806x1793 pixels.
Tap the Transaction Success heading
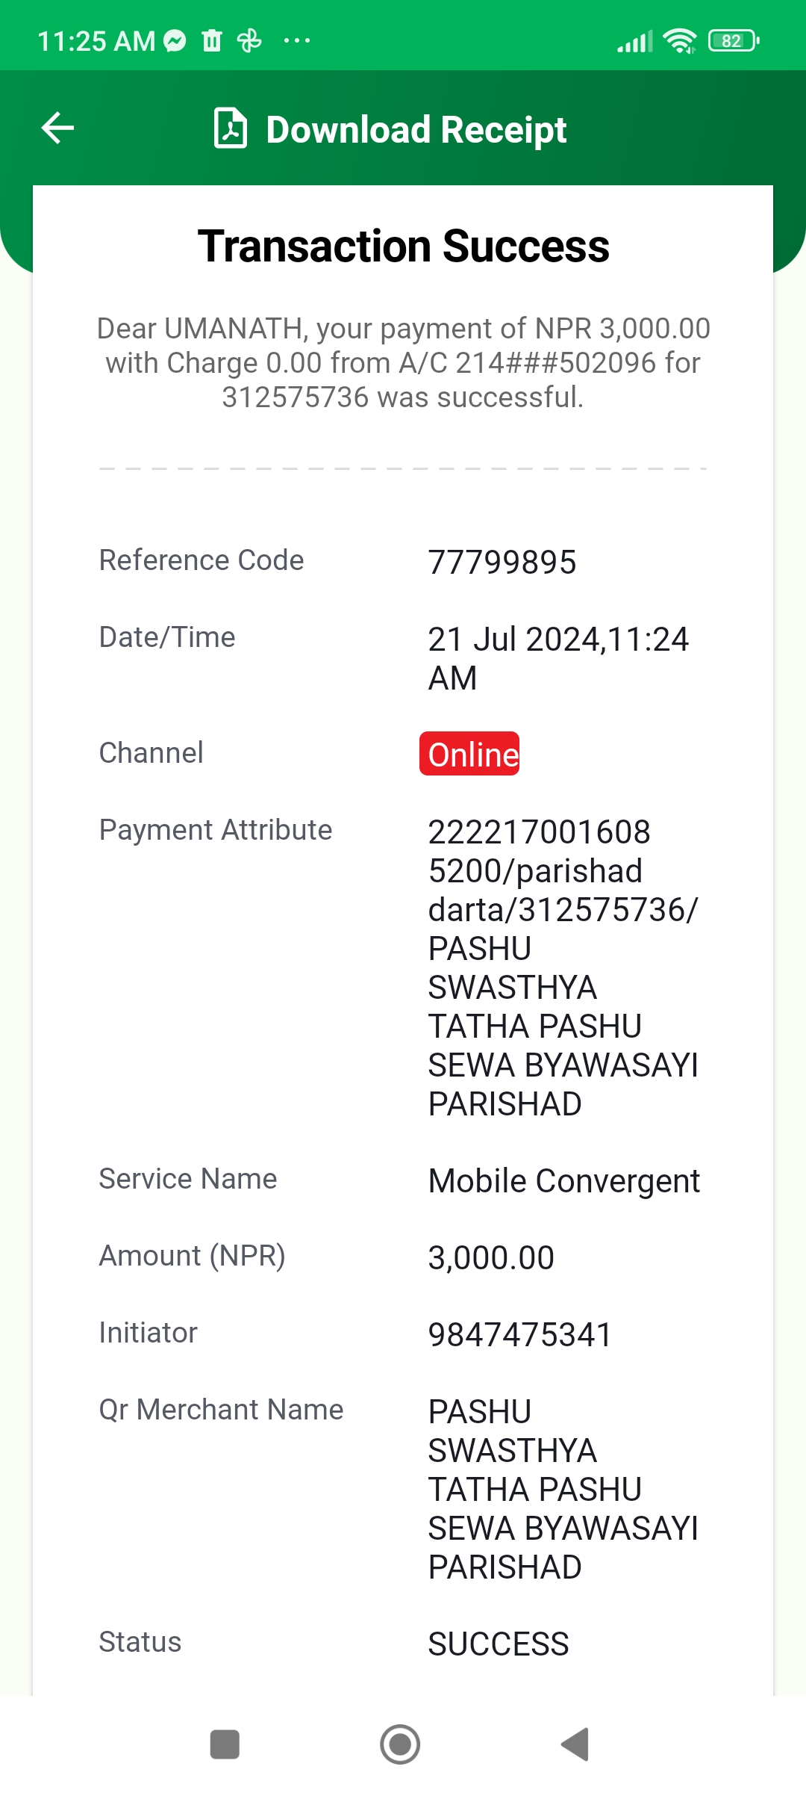403,247
